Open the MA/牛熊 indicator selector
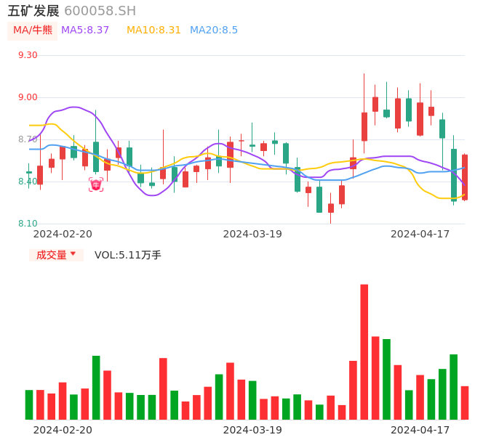The image size is (499, 440). click(33, 30)
